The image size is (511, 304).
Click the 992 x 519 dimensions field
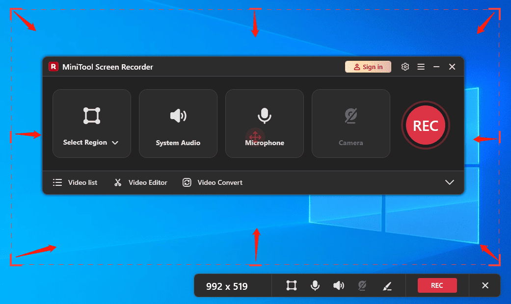pos(233,285)
